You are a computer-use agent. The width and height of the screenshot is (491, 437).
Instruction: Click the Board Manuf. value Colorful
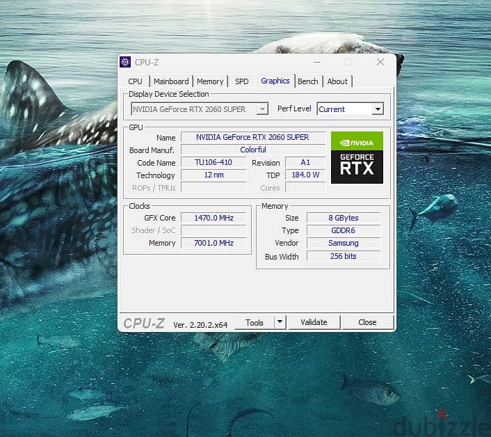tap(252, 150)
